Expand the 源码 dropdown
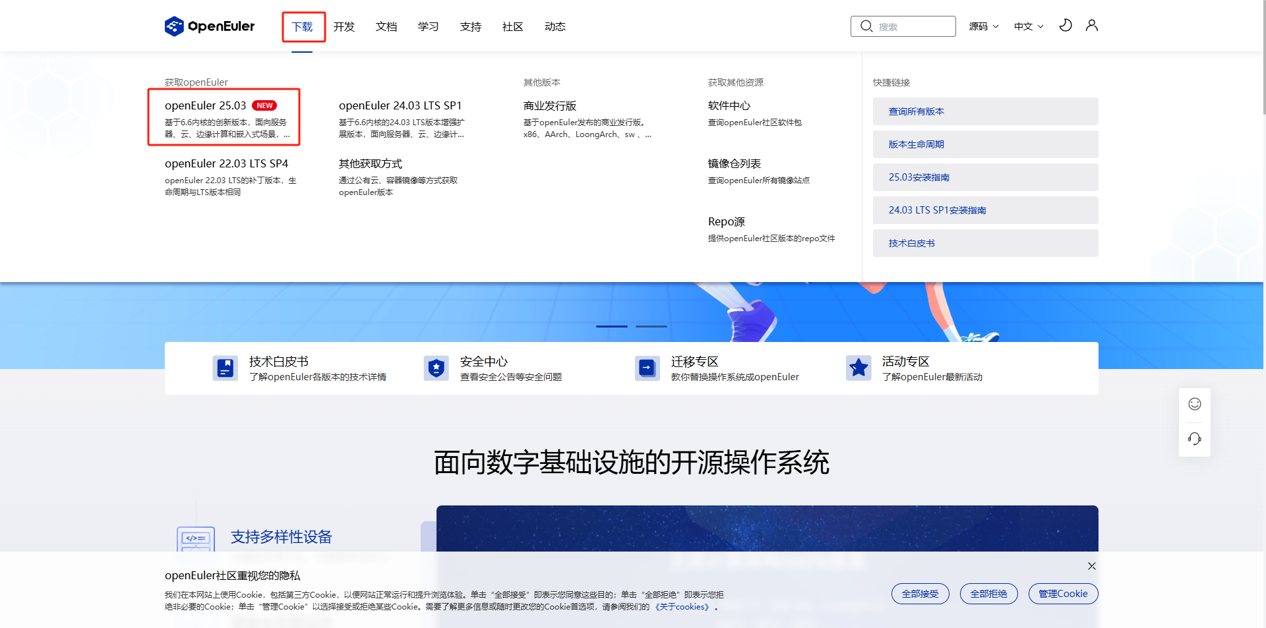The image size is (1266, 628). tap(984, 26)
